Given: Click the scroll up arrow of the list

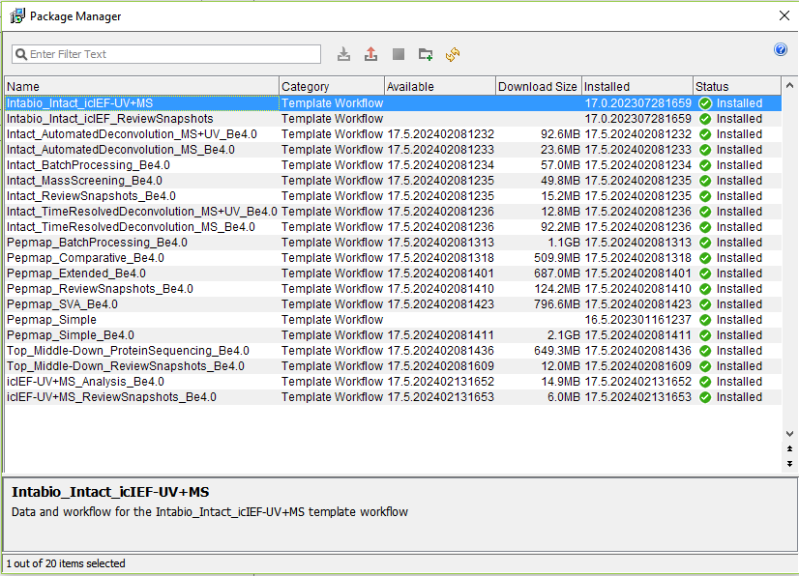Looking at the screenshot, I should pyautogui.click(x=789, y=86).
